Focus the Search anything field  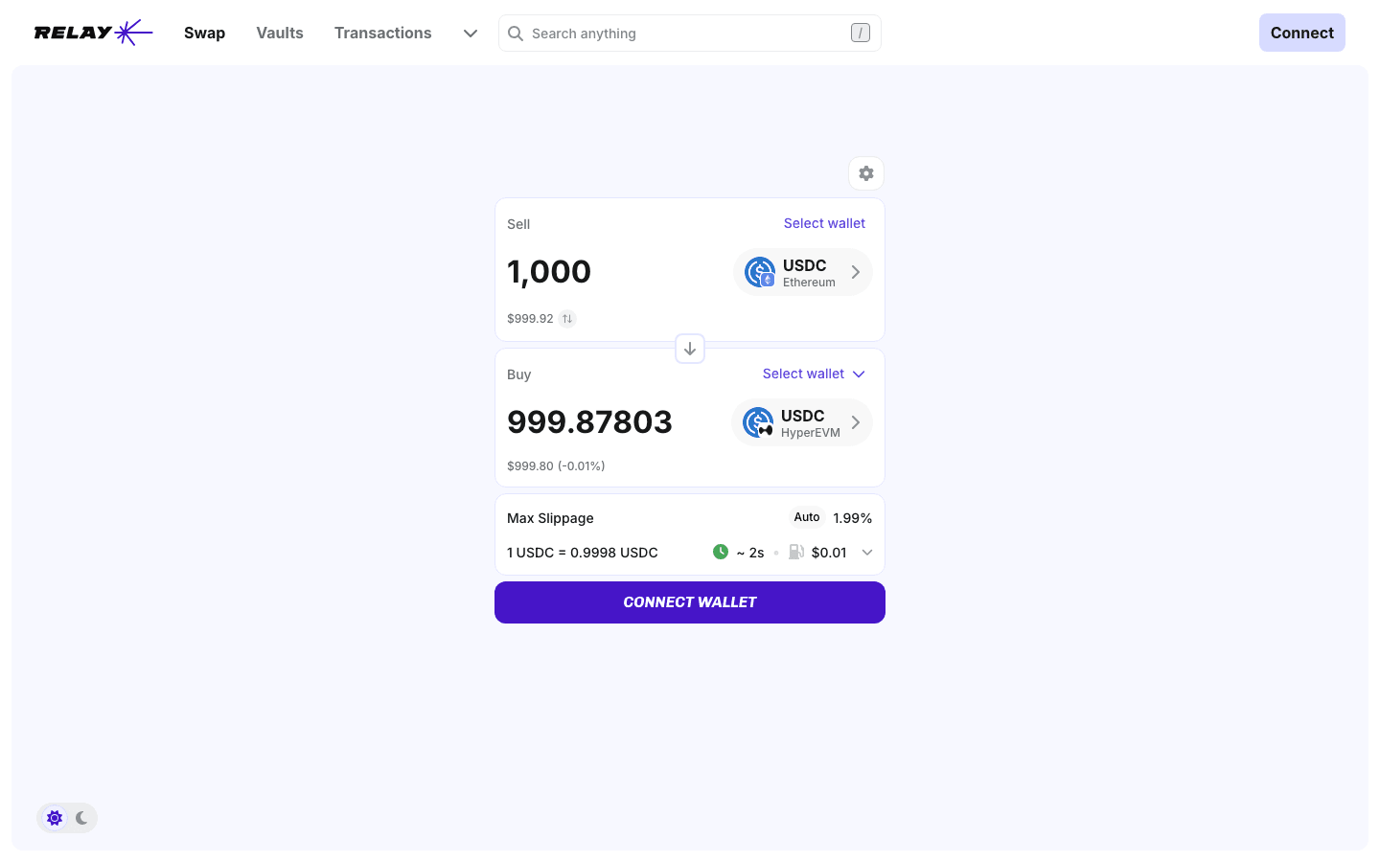click(x=690, y=34)
